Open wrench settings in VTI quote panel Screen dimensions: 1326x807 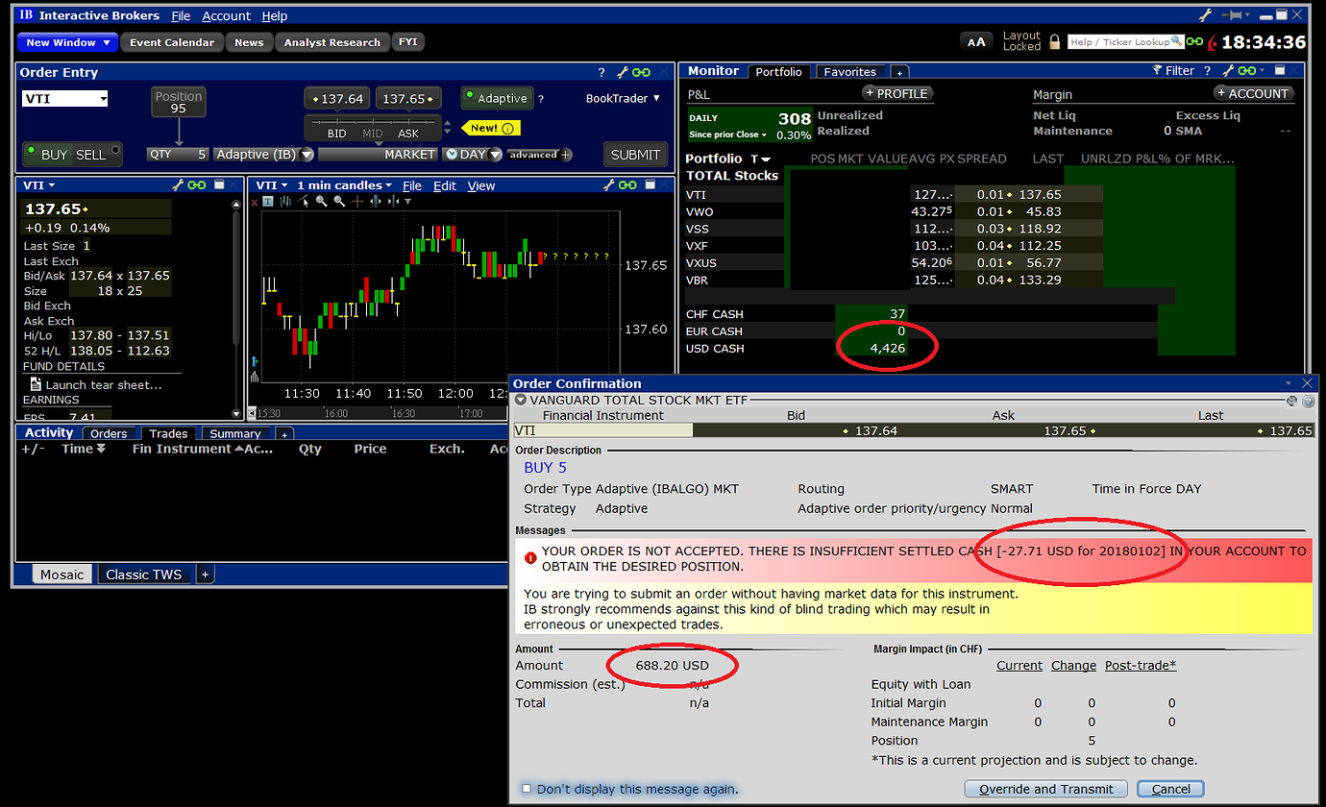pos(178,185)
